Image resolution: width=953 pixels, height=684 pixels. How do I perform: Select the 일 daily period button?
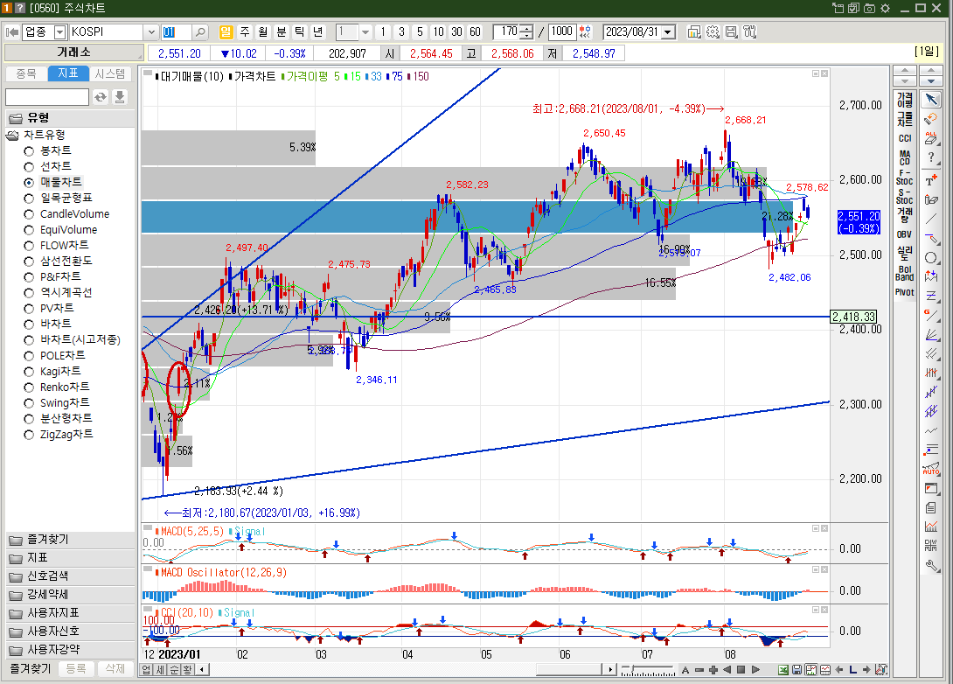point(226,31)
